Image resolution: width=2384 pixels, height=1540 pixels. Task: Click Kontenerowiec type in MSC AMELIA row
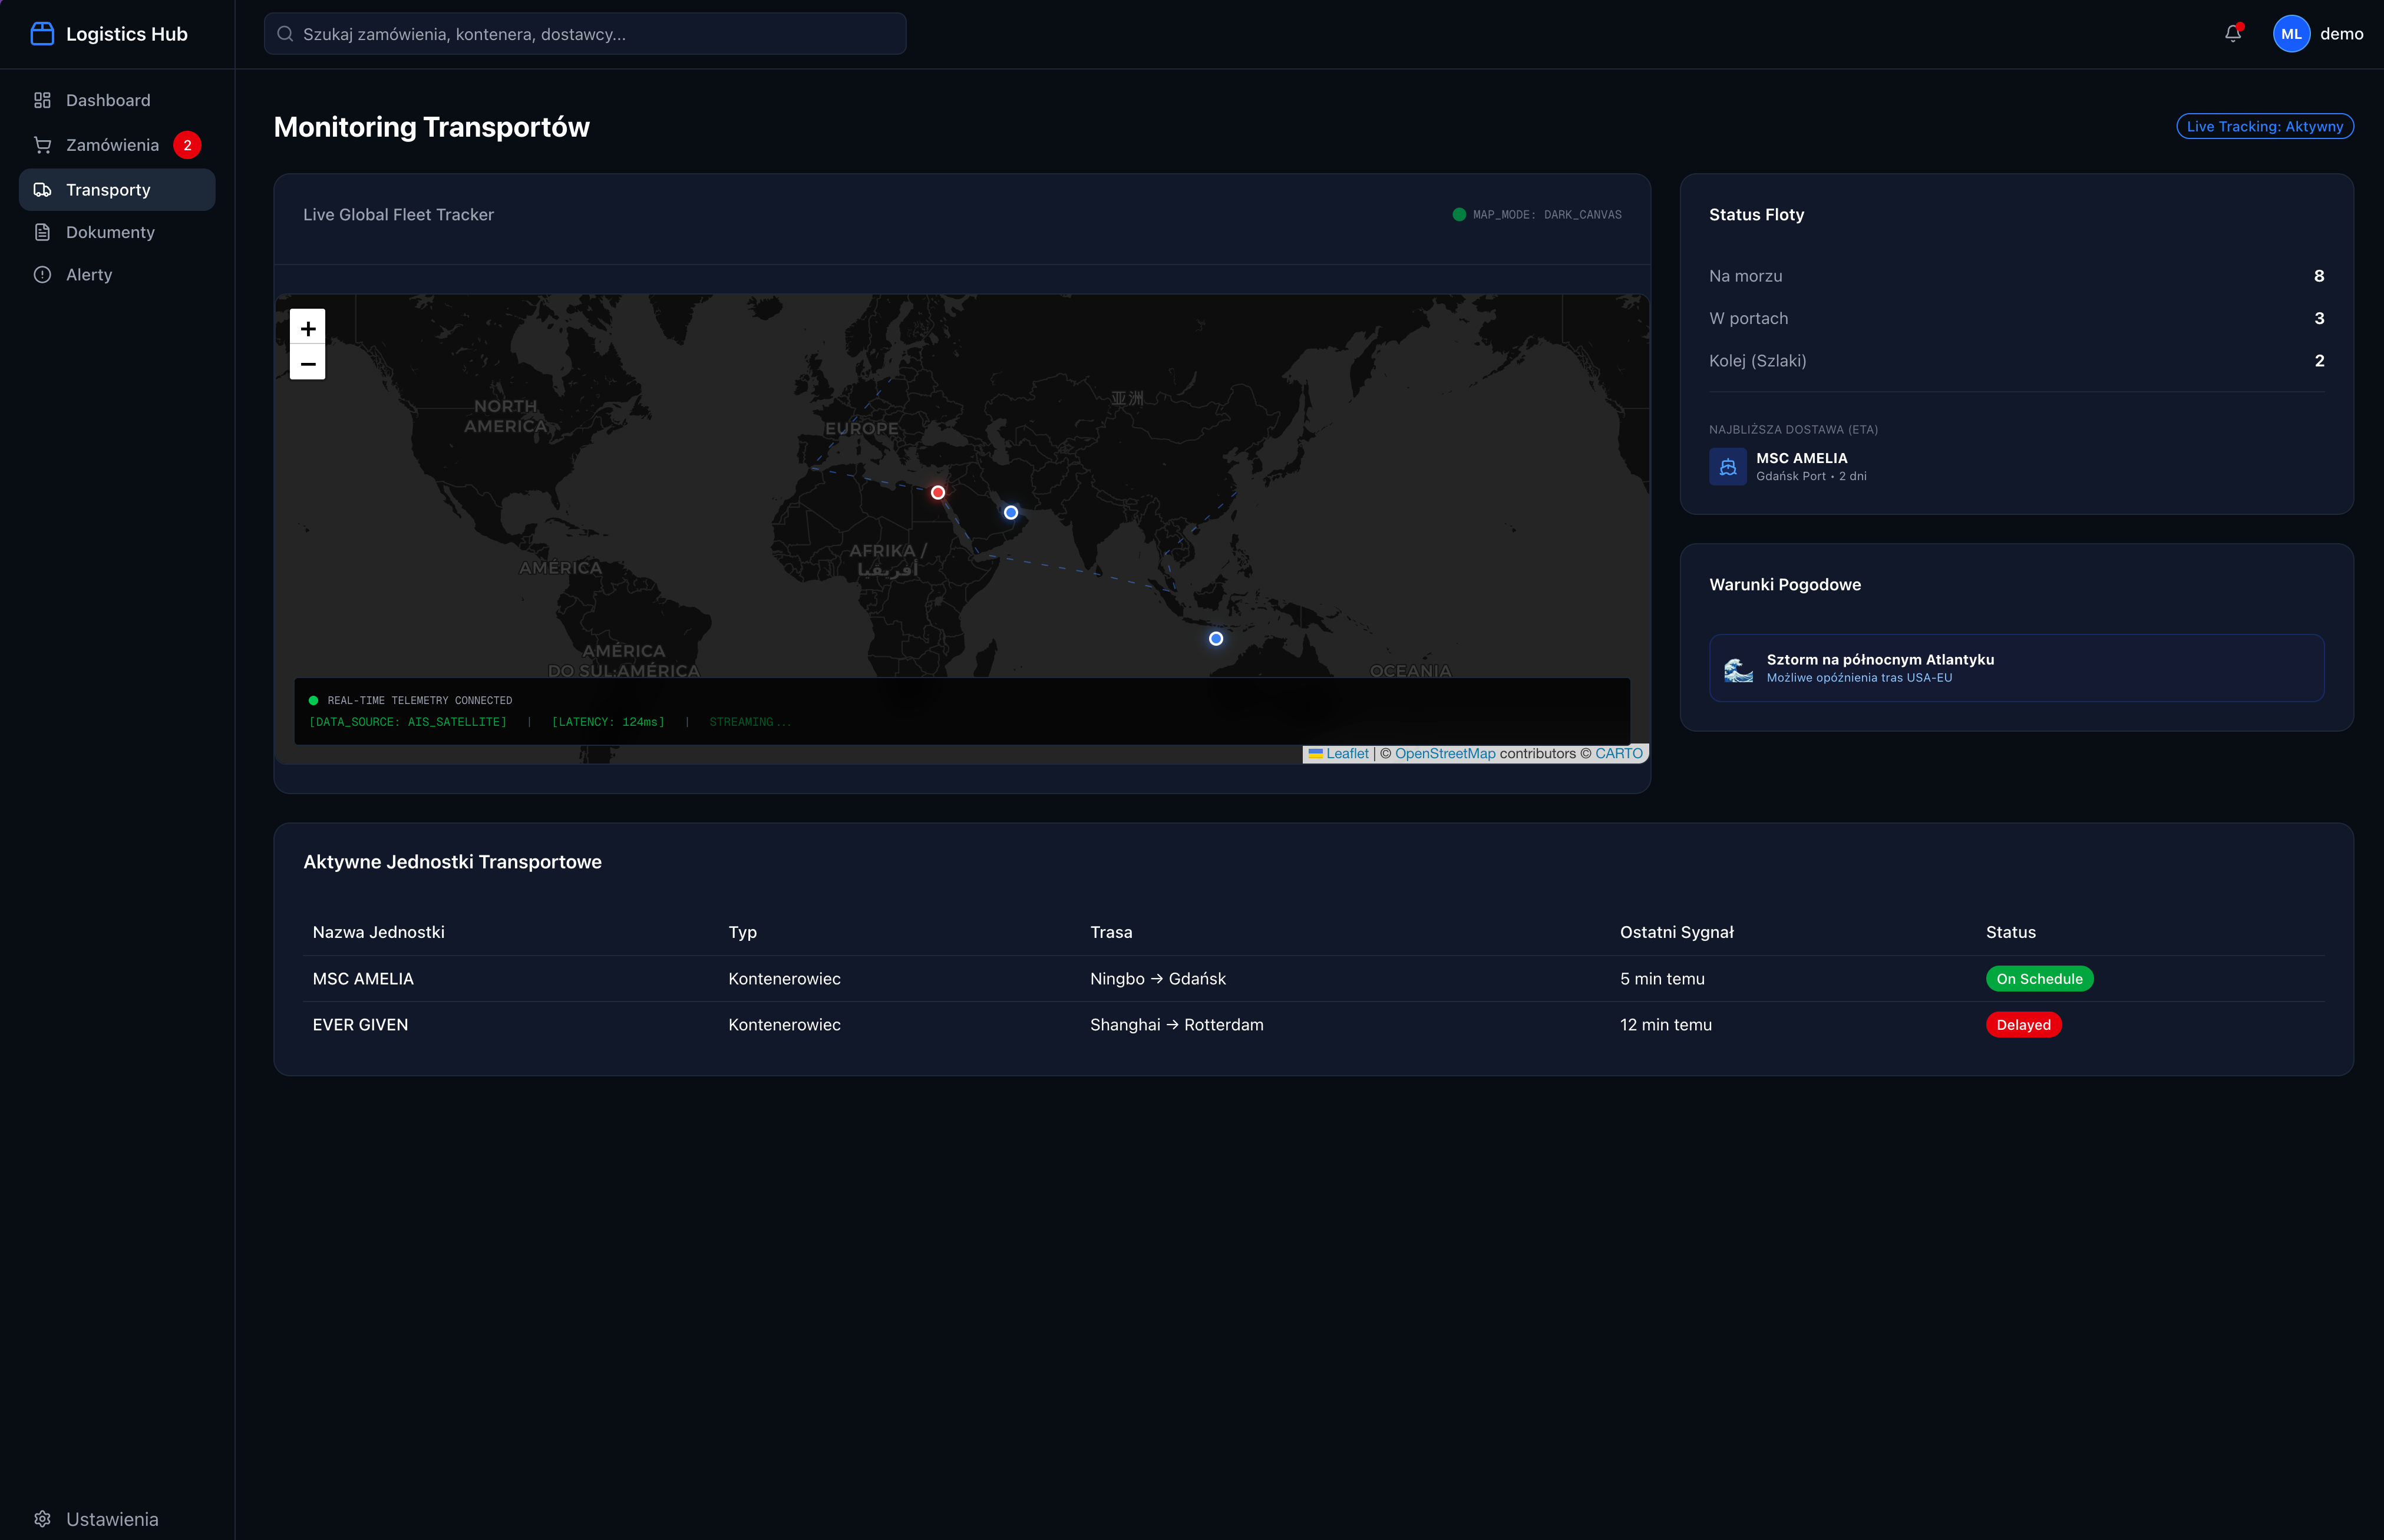point(784,979)
